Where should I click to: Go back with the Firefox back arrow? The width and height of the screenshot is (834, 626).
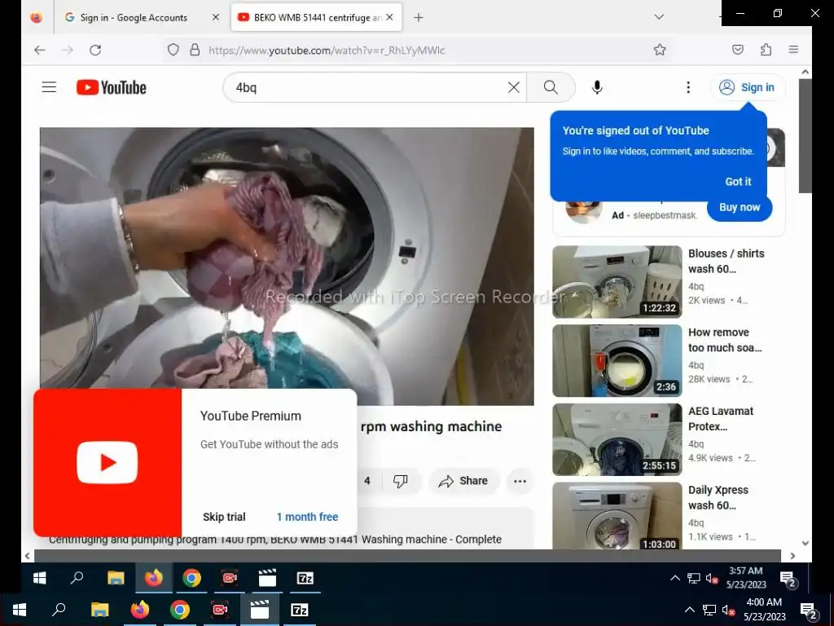(39, 50)
